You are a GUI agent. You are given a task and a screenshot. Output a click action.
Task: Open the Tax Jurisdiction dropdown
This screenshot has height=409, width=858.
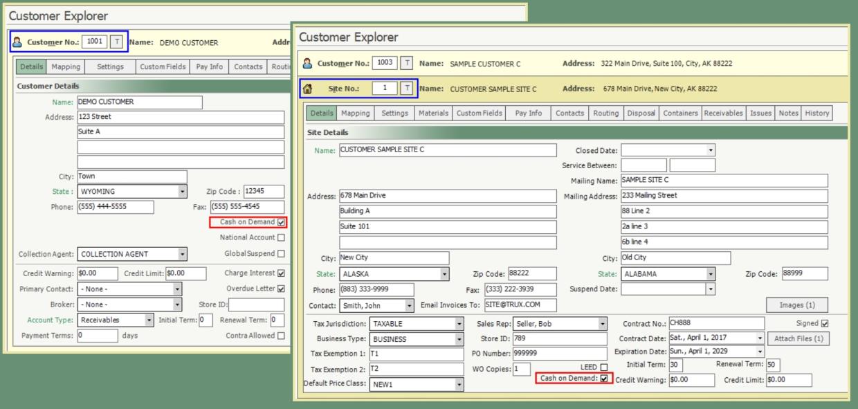459,324
